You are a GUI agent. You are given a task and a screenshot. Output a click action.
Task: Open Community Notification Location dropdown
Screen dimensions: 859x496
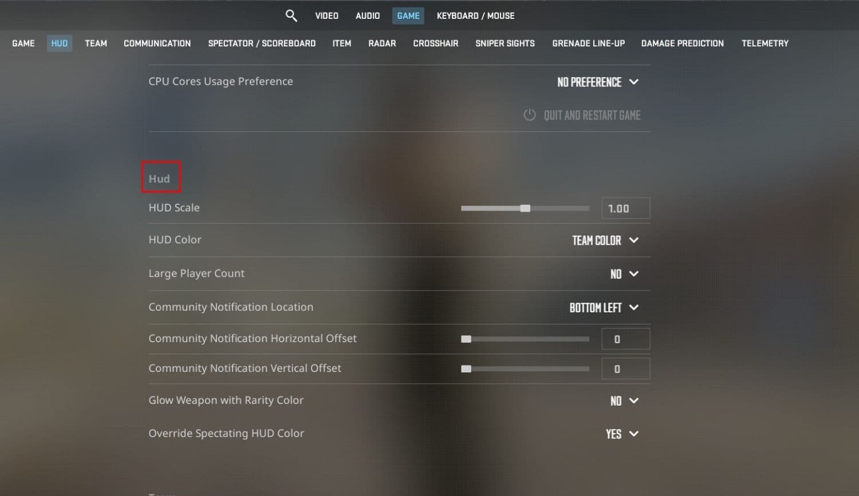(x=604, y=308)
